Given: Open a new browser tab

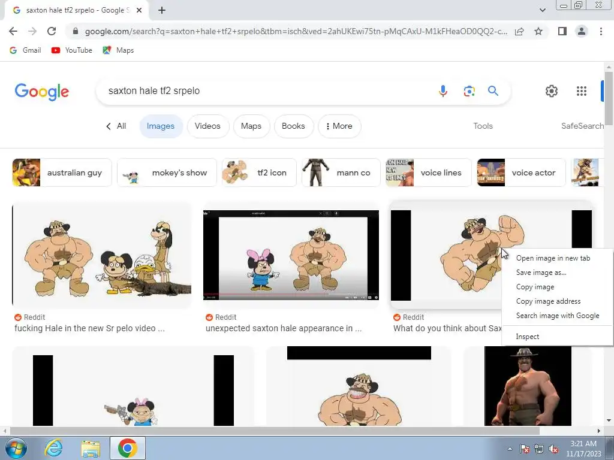Looking at the screenshot, I should [162, 11].
